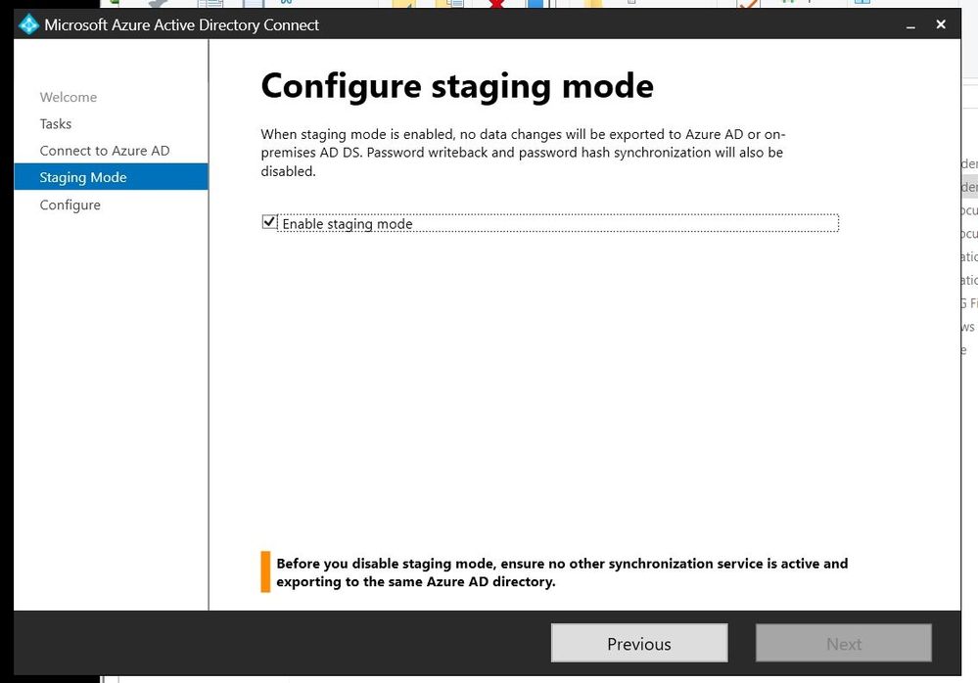Open the Tasks step from the sidebar
Screen dimensions: 978x683
click(55, 123)
